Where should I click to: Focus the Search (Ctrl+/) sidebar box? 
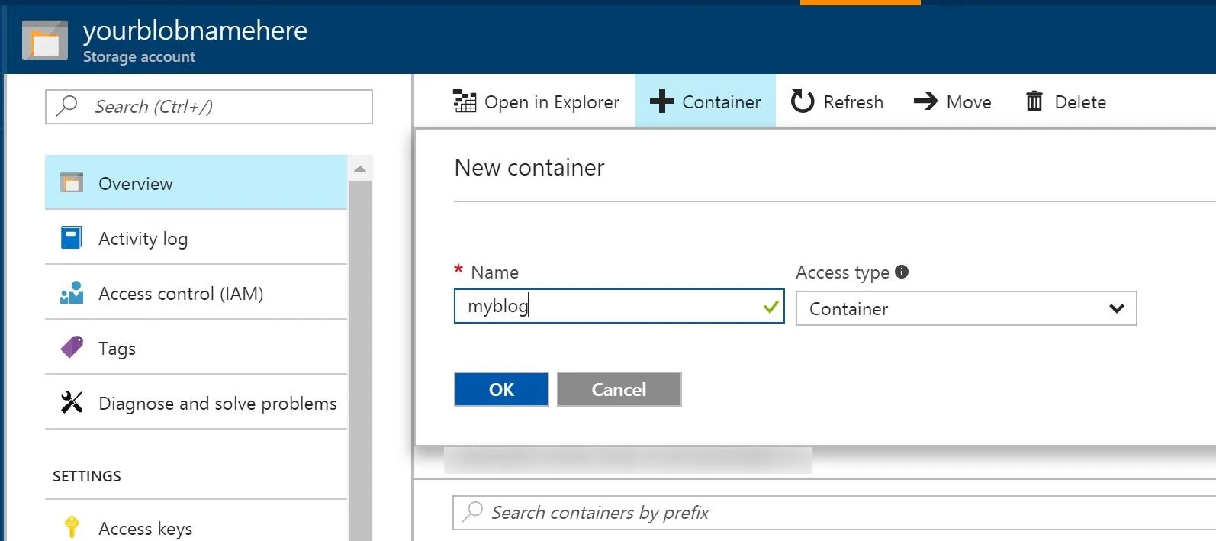point(209,106)
